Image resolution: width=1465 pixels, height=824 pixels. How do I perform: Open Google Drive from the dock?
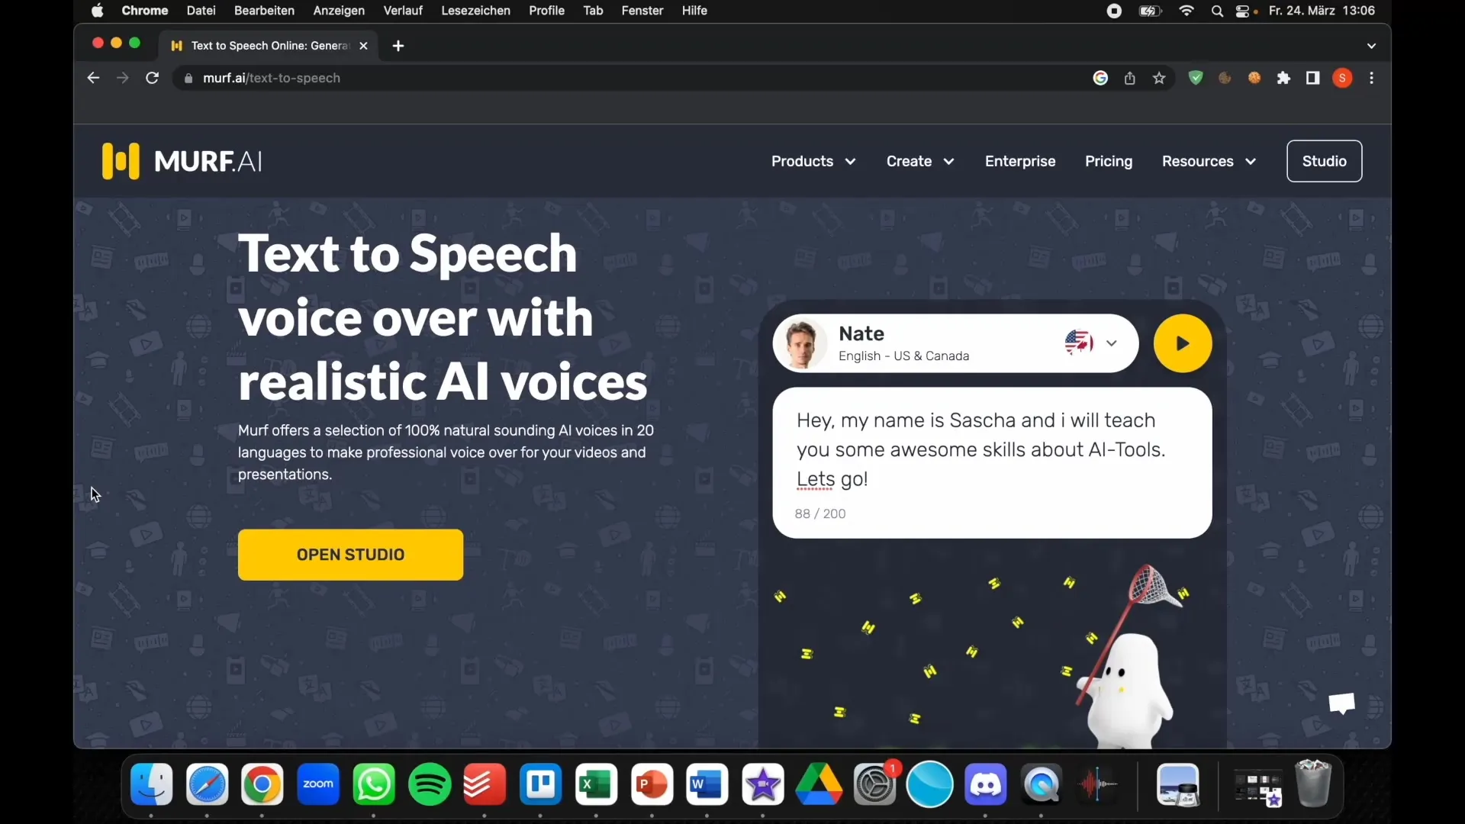coord(818,784)
